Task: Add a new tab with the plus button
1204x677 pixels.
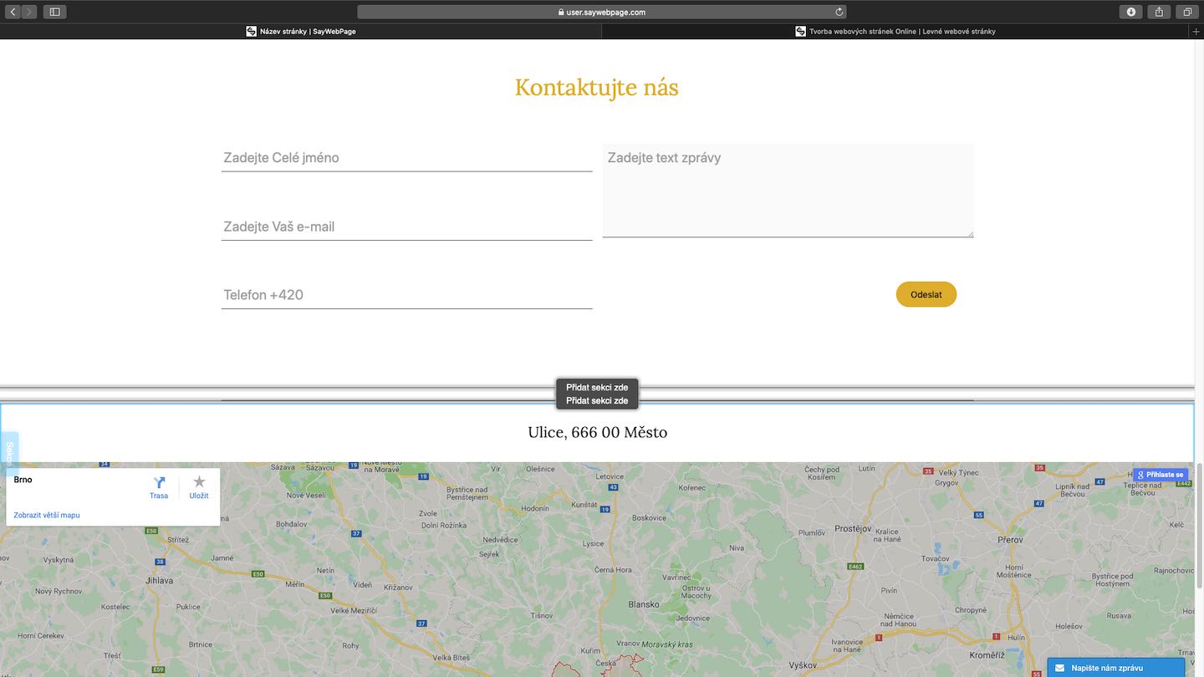Action: 1196,32
